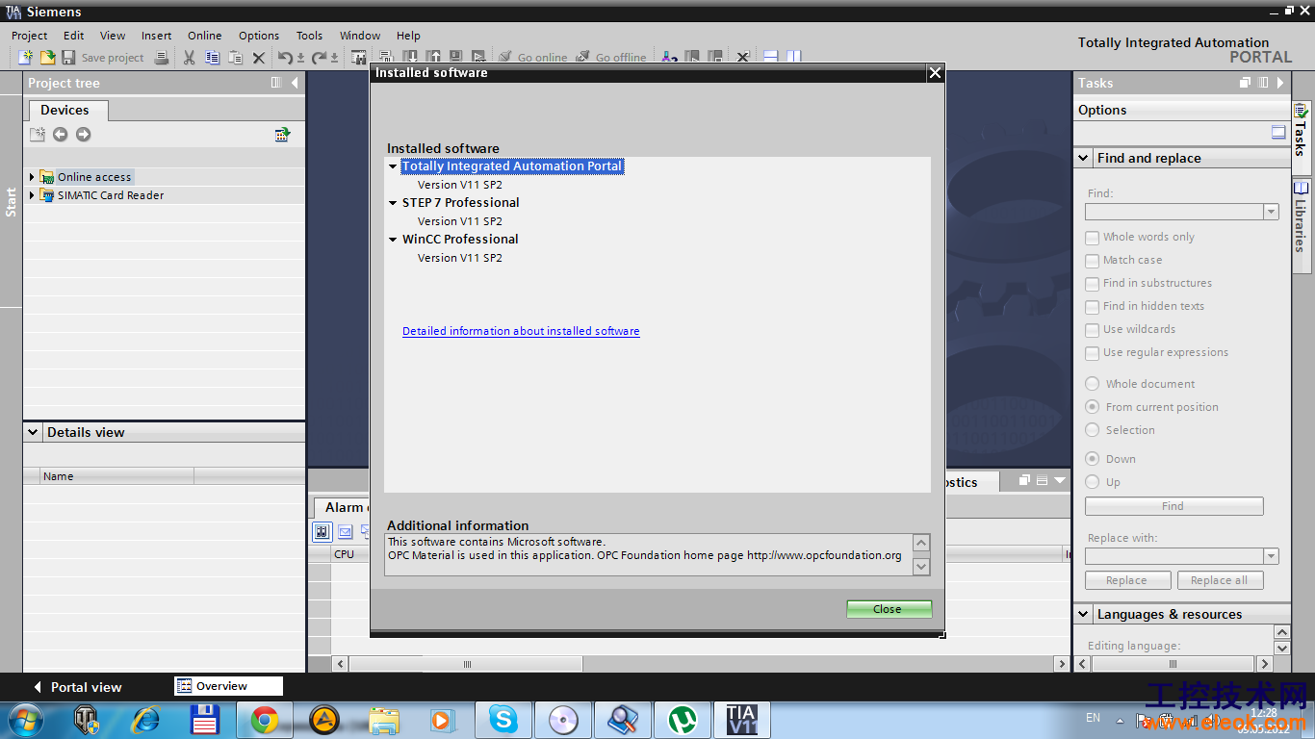Open Internet Explorer from the taskbar
The height and width of the screenshot is (739, 1315).
tap(146, 720)
